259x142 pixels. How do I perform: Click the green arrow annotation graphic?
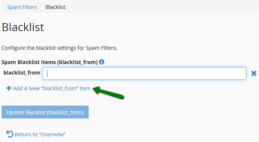(108, 93)
